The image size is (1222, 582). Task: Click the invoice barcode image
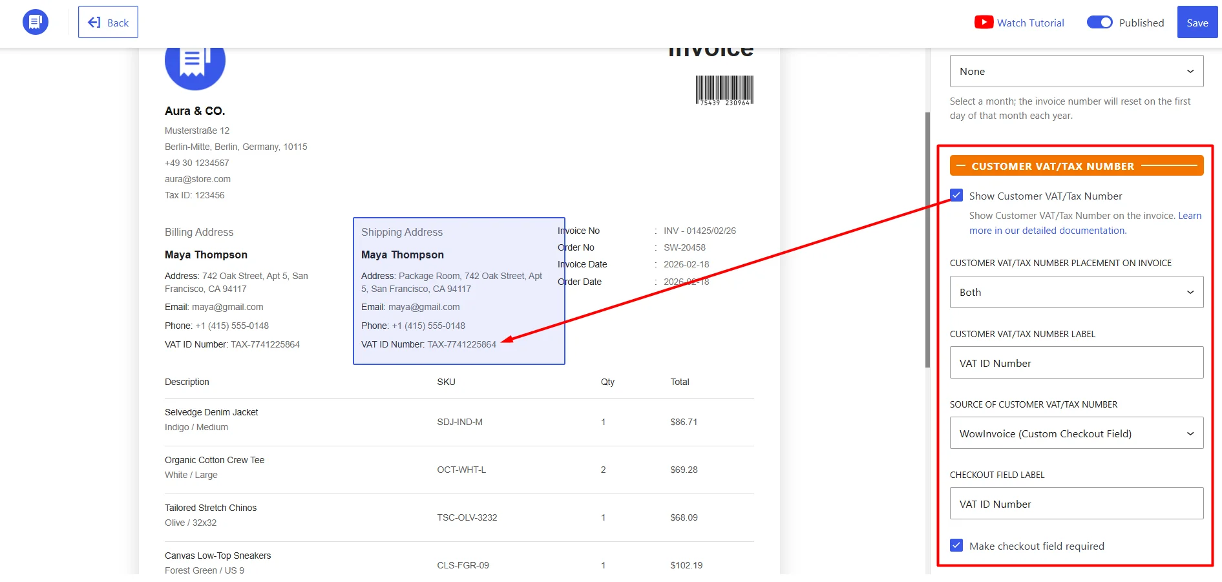pyautogui.click(x=724, y=90)
